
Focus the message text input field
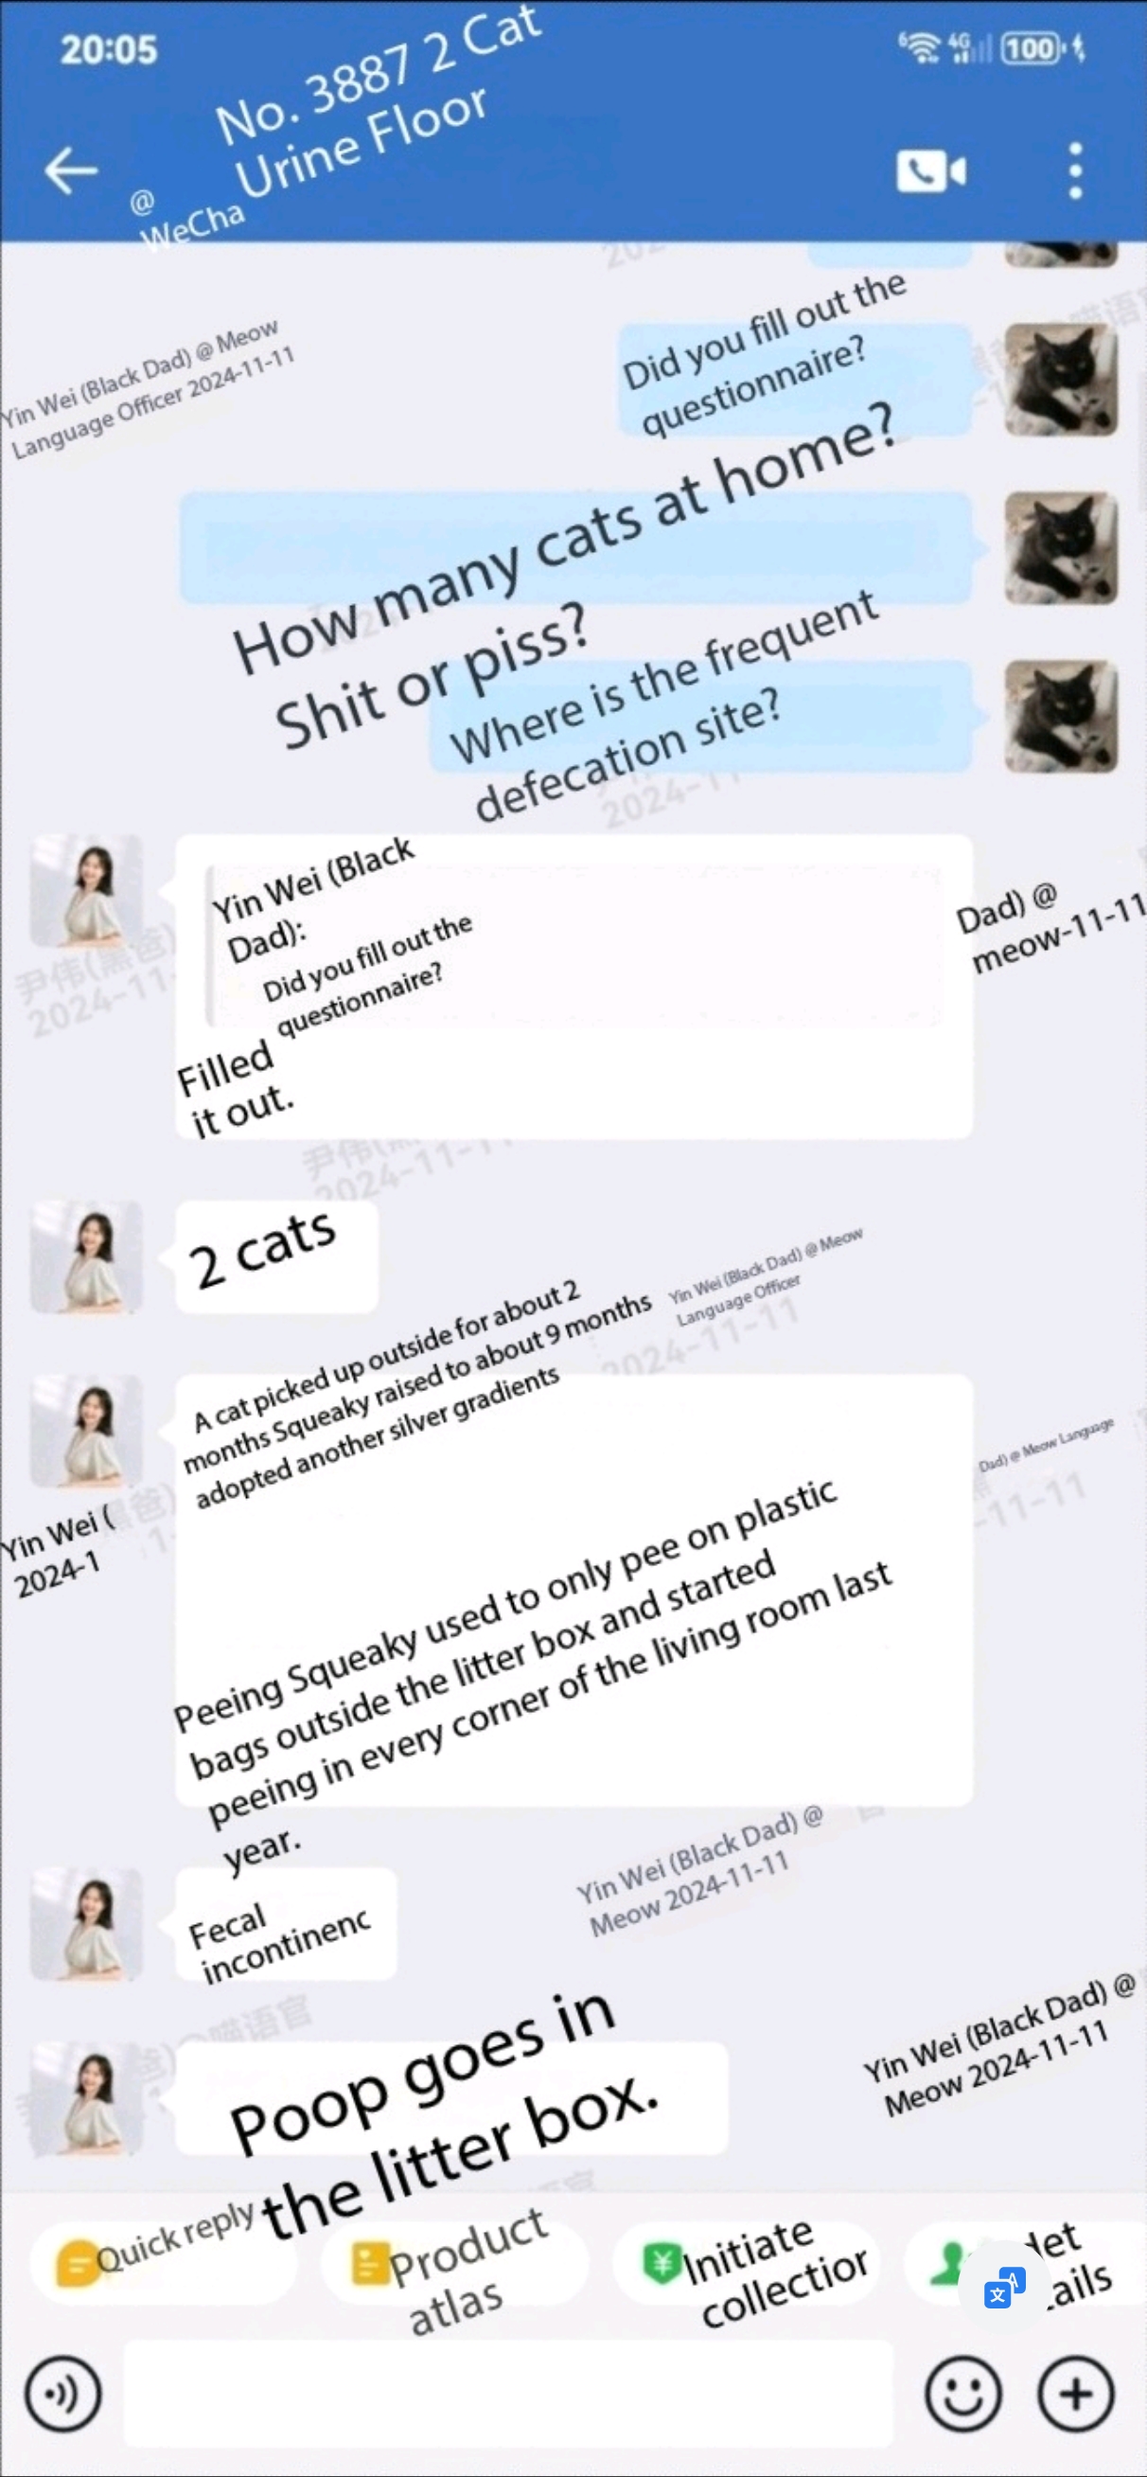[508, 2394]
